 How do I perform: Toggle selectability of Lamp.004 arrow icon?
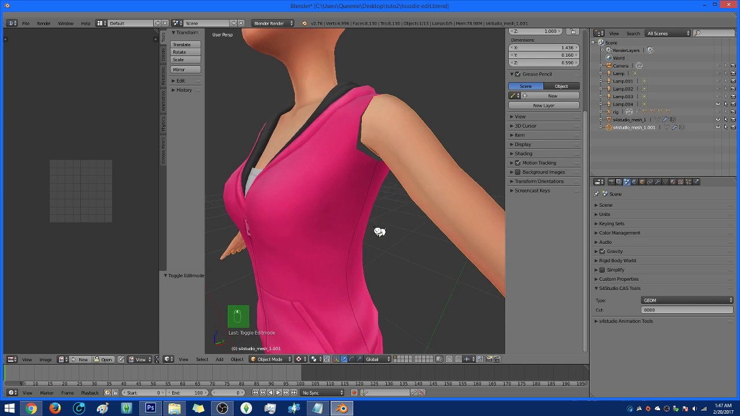click(x=726, y=105)
